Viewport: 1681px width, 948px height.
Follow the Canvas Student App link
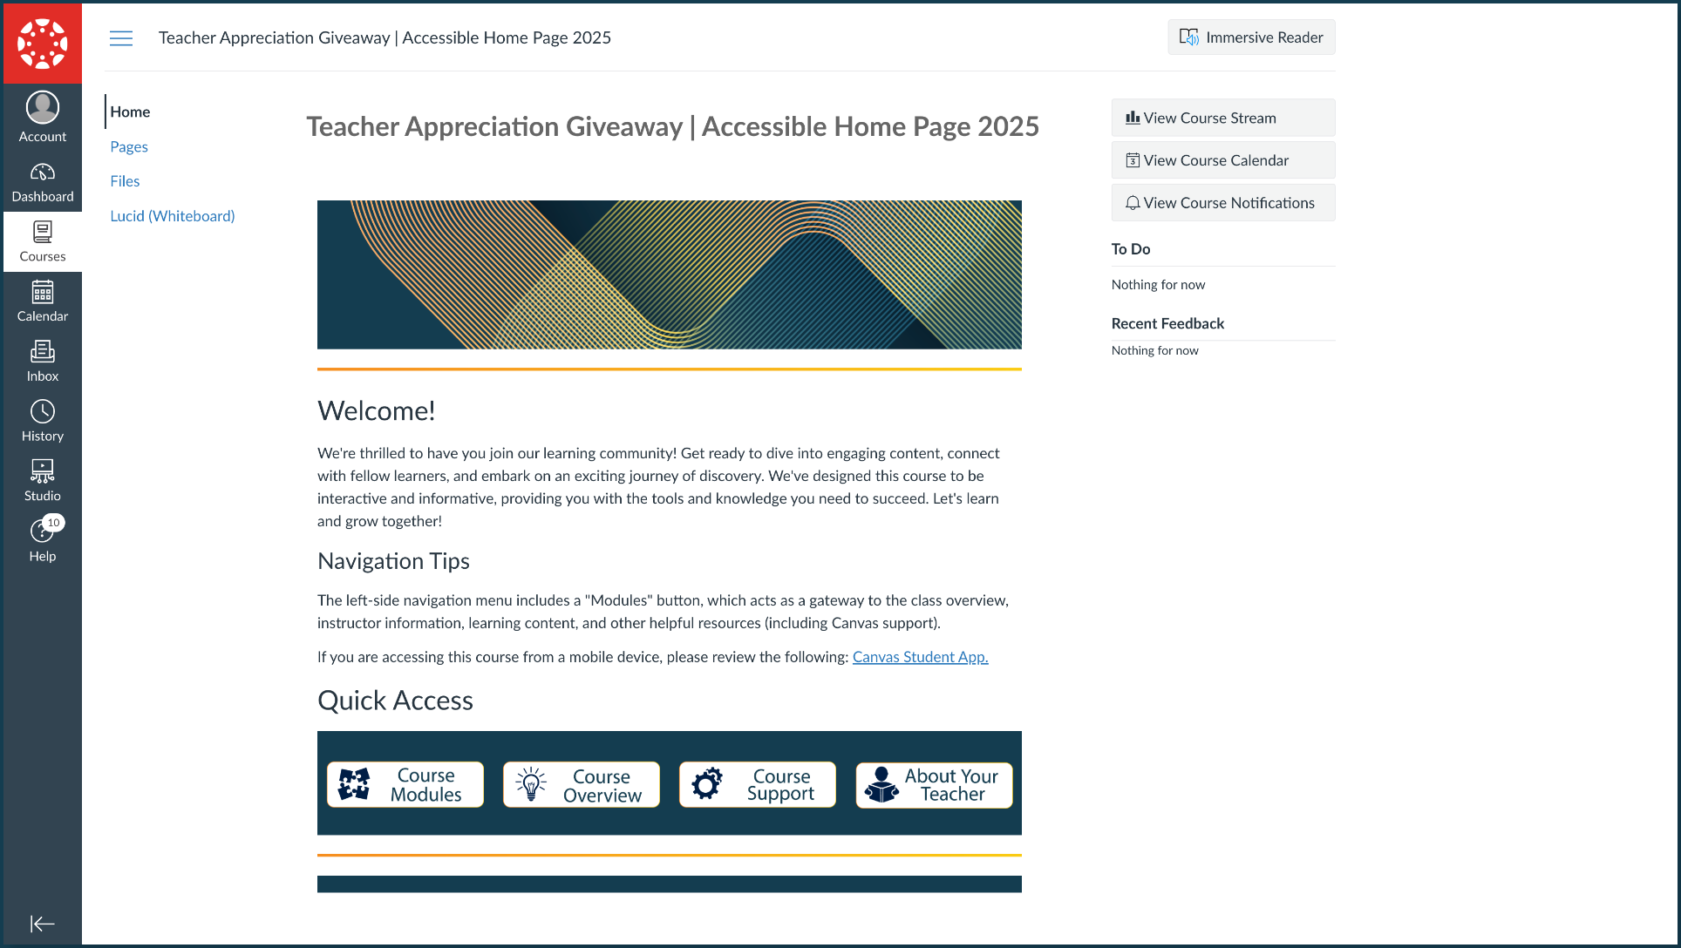(920, 657)
